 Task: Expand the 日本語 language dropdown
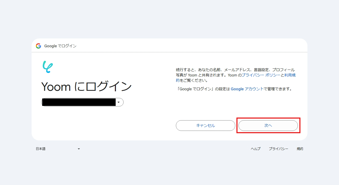click(79, 149)
